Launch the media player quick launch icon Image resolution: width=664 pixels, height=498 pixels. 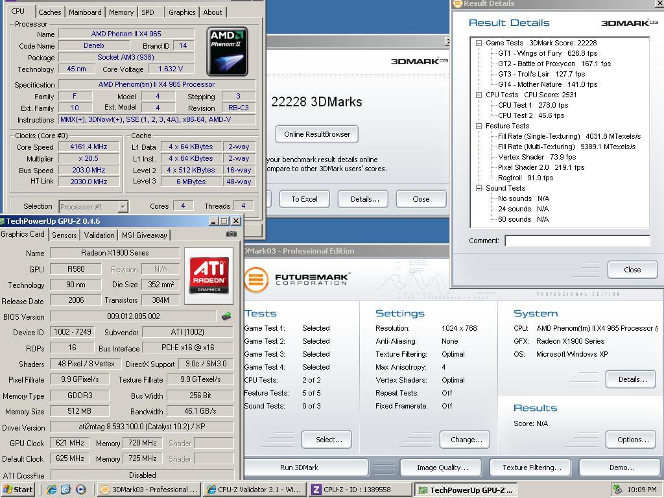point(80,490)
